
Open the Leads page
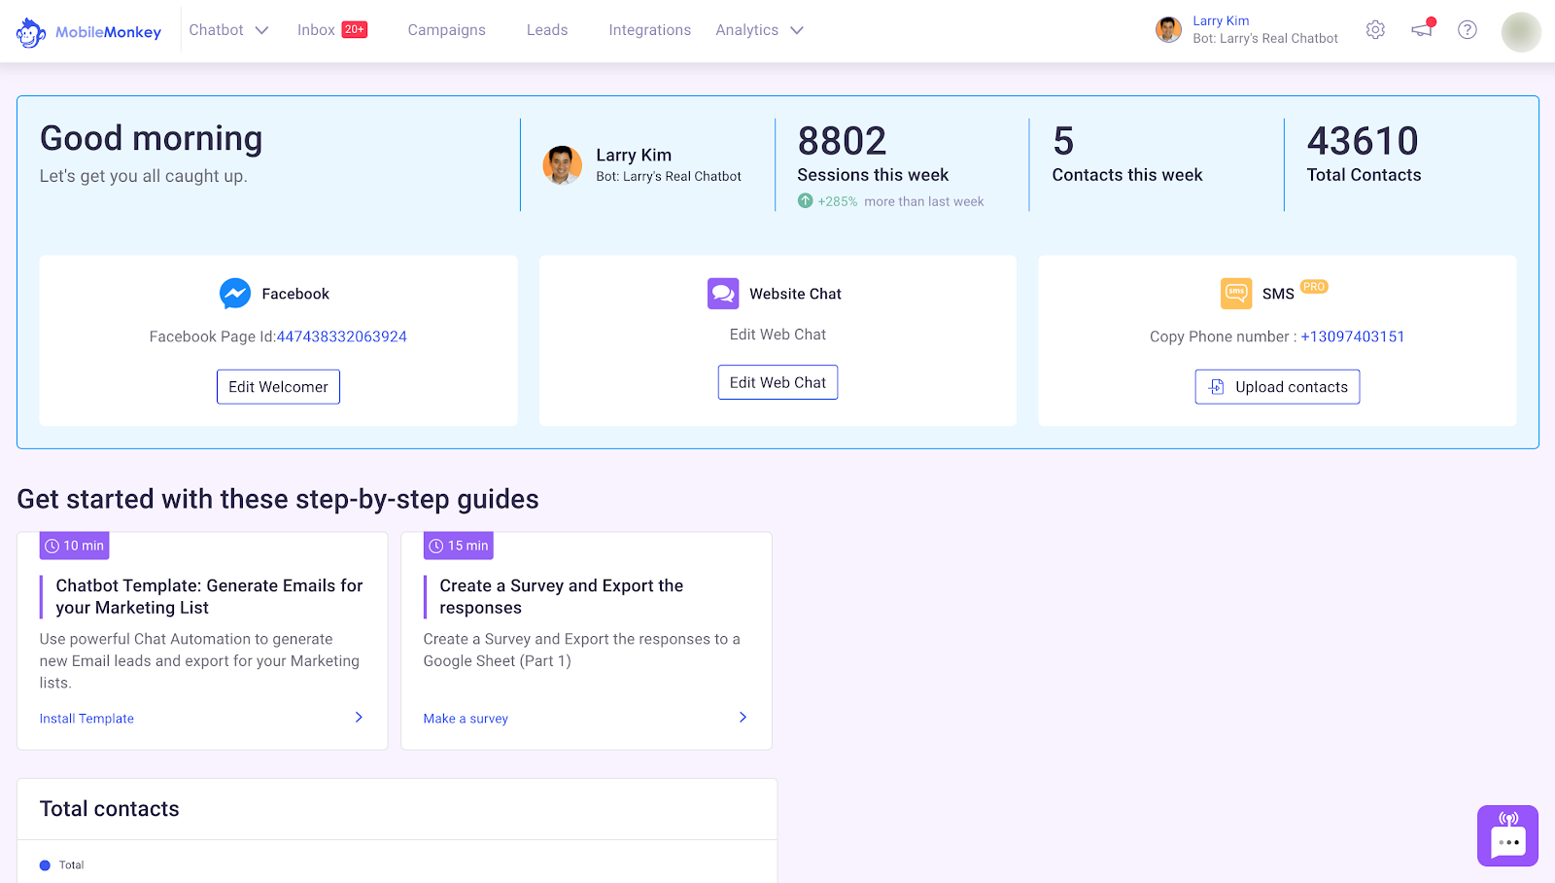547,30
